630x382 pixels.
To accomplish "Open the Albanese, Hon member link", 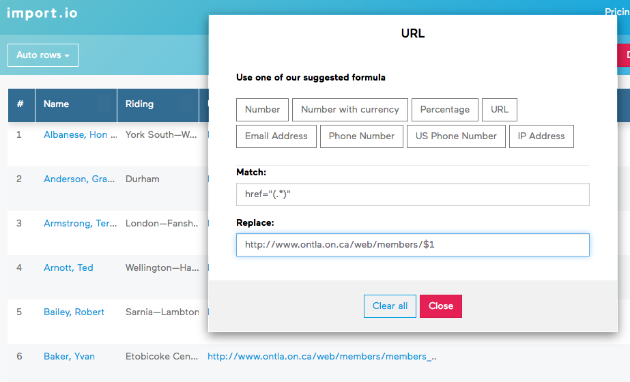I will tap(80, 135).
